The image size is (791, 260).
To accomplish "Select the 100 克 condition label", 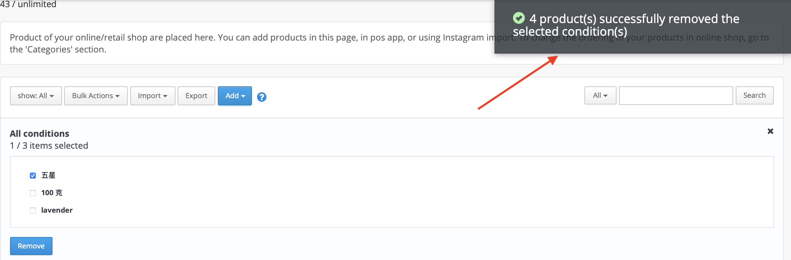I will click(x=52, y=193).
